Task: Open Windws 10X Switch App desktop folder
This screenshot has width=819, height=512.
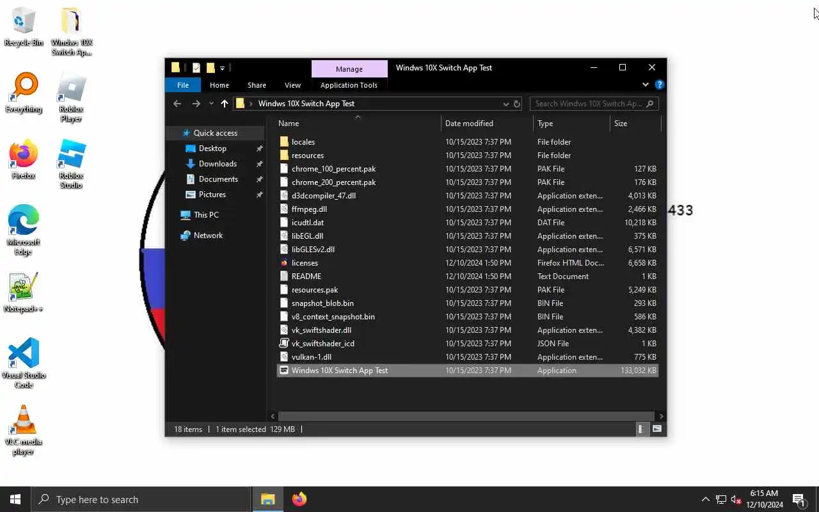Action: coord(72,31)
